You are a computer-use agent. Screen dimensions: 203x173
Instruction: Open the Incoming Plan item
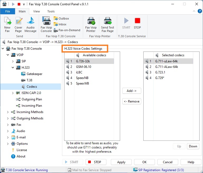[x=29, y=106]
